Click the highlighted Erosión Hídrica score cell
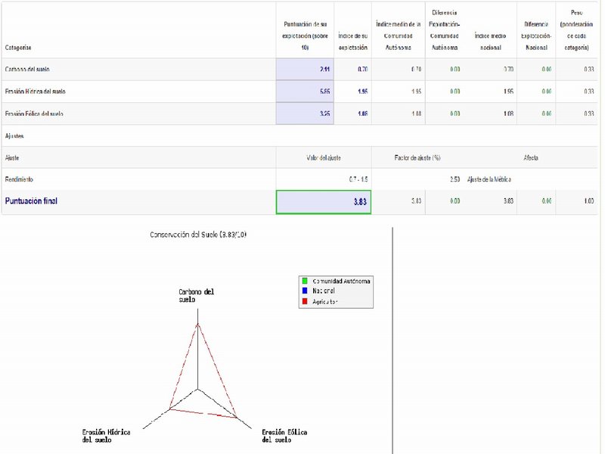Viewport: 605px width, 454px height. pyautogui.click(x=305, y=92)
